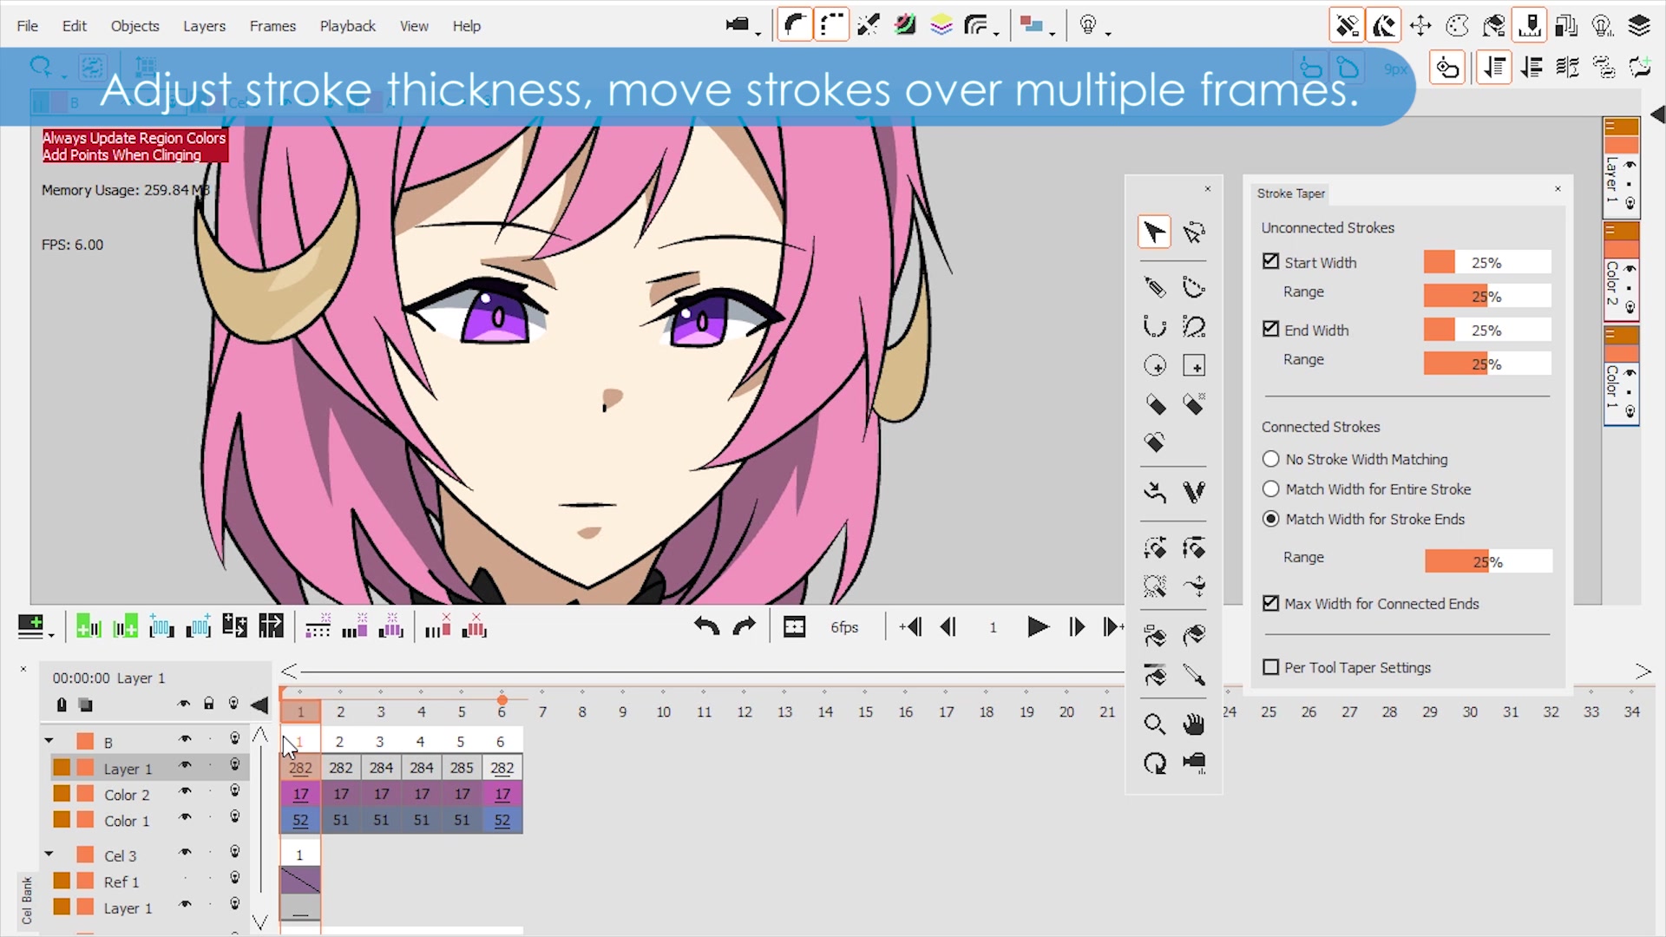The width and height of the screenshot is (1666, 937).
Task: Select Layer 1 frame cell 284 at frame 3
Action: click(x=381, y=768)
